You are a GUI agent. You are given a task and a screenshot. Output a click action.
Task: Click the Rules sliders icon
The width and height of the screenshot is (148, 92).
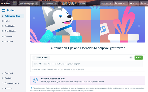(x=3, y=21)
